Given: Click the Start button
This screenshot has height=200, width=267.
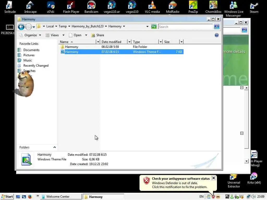Looking at the screenshot, I should tap(7, 197).
